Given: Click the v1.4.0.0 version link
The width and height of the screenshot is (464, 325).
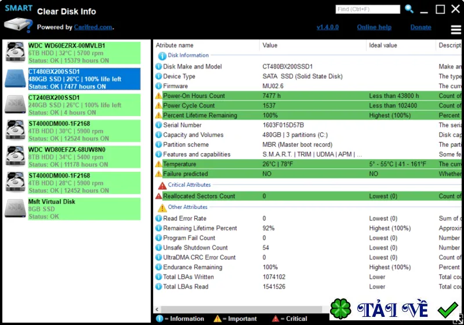Looking at the screenshot, I should (x=328, y=27).
